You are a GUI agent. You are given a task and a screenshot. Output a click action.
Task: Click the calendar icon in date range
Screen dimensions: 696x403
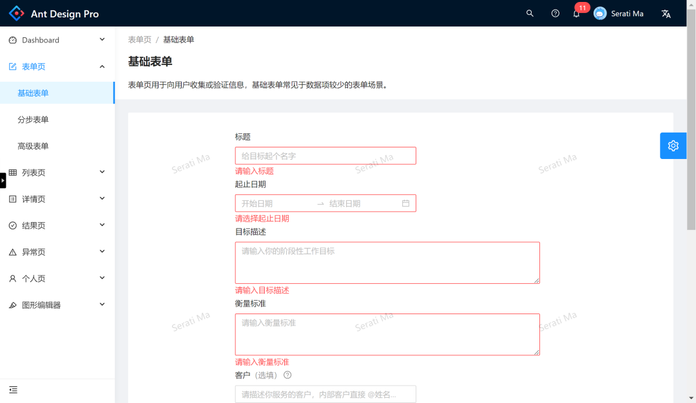pyautogui.click(x=406, y=203)
